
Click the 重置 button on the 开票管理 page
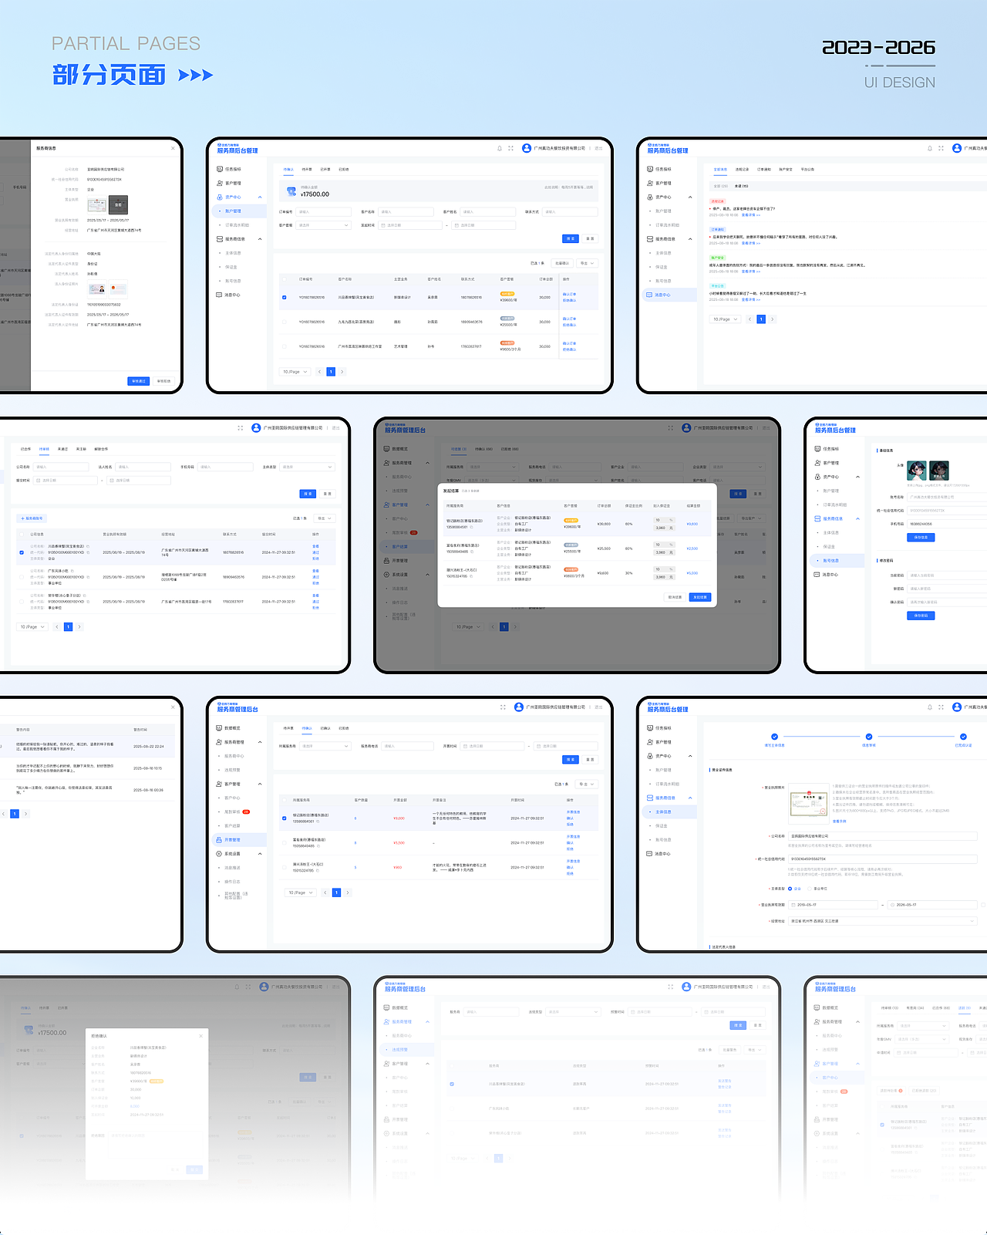click(590, 759)
